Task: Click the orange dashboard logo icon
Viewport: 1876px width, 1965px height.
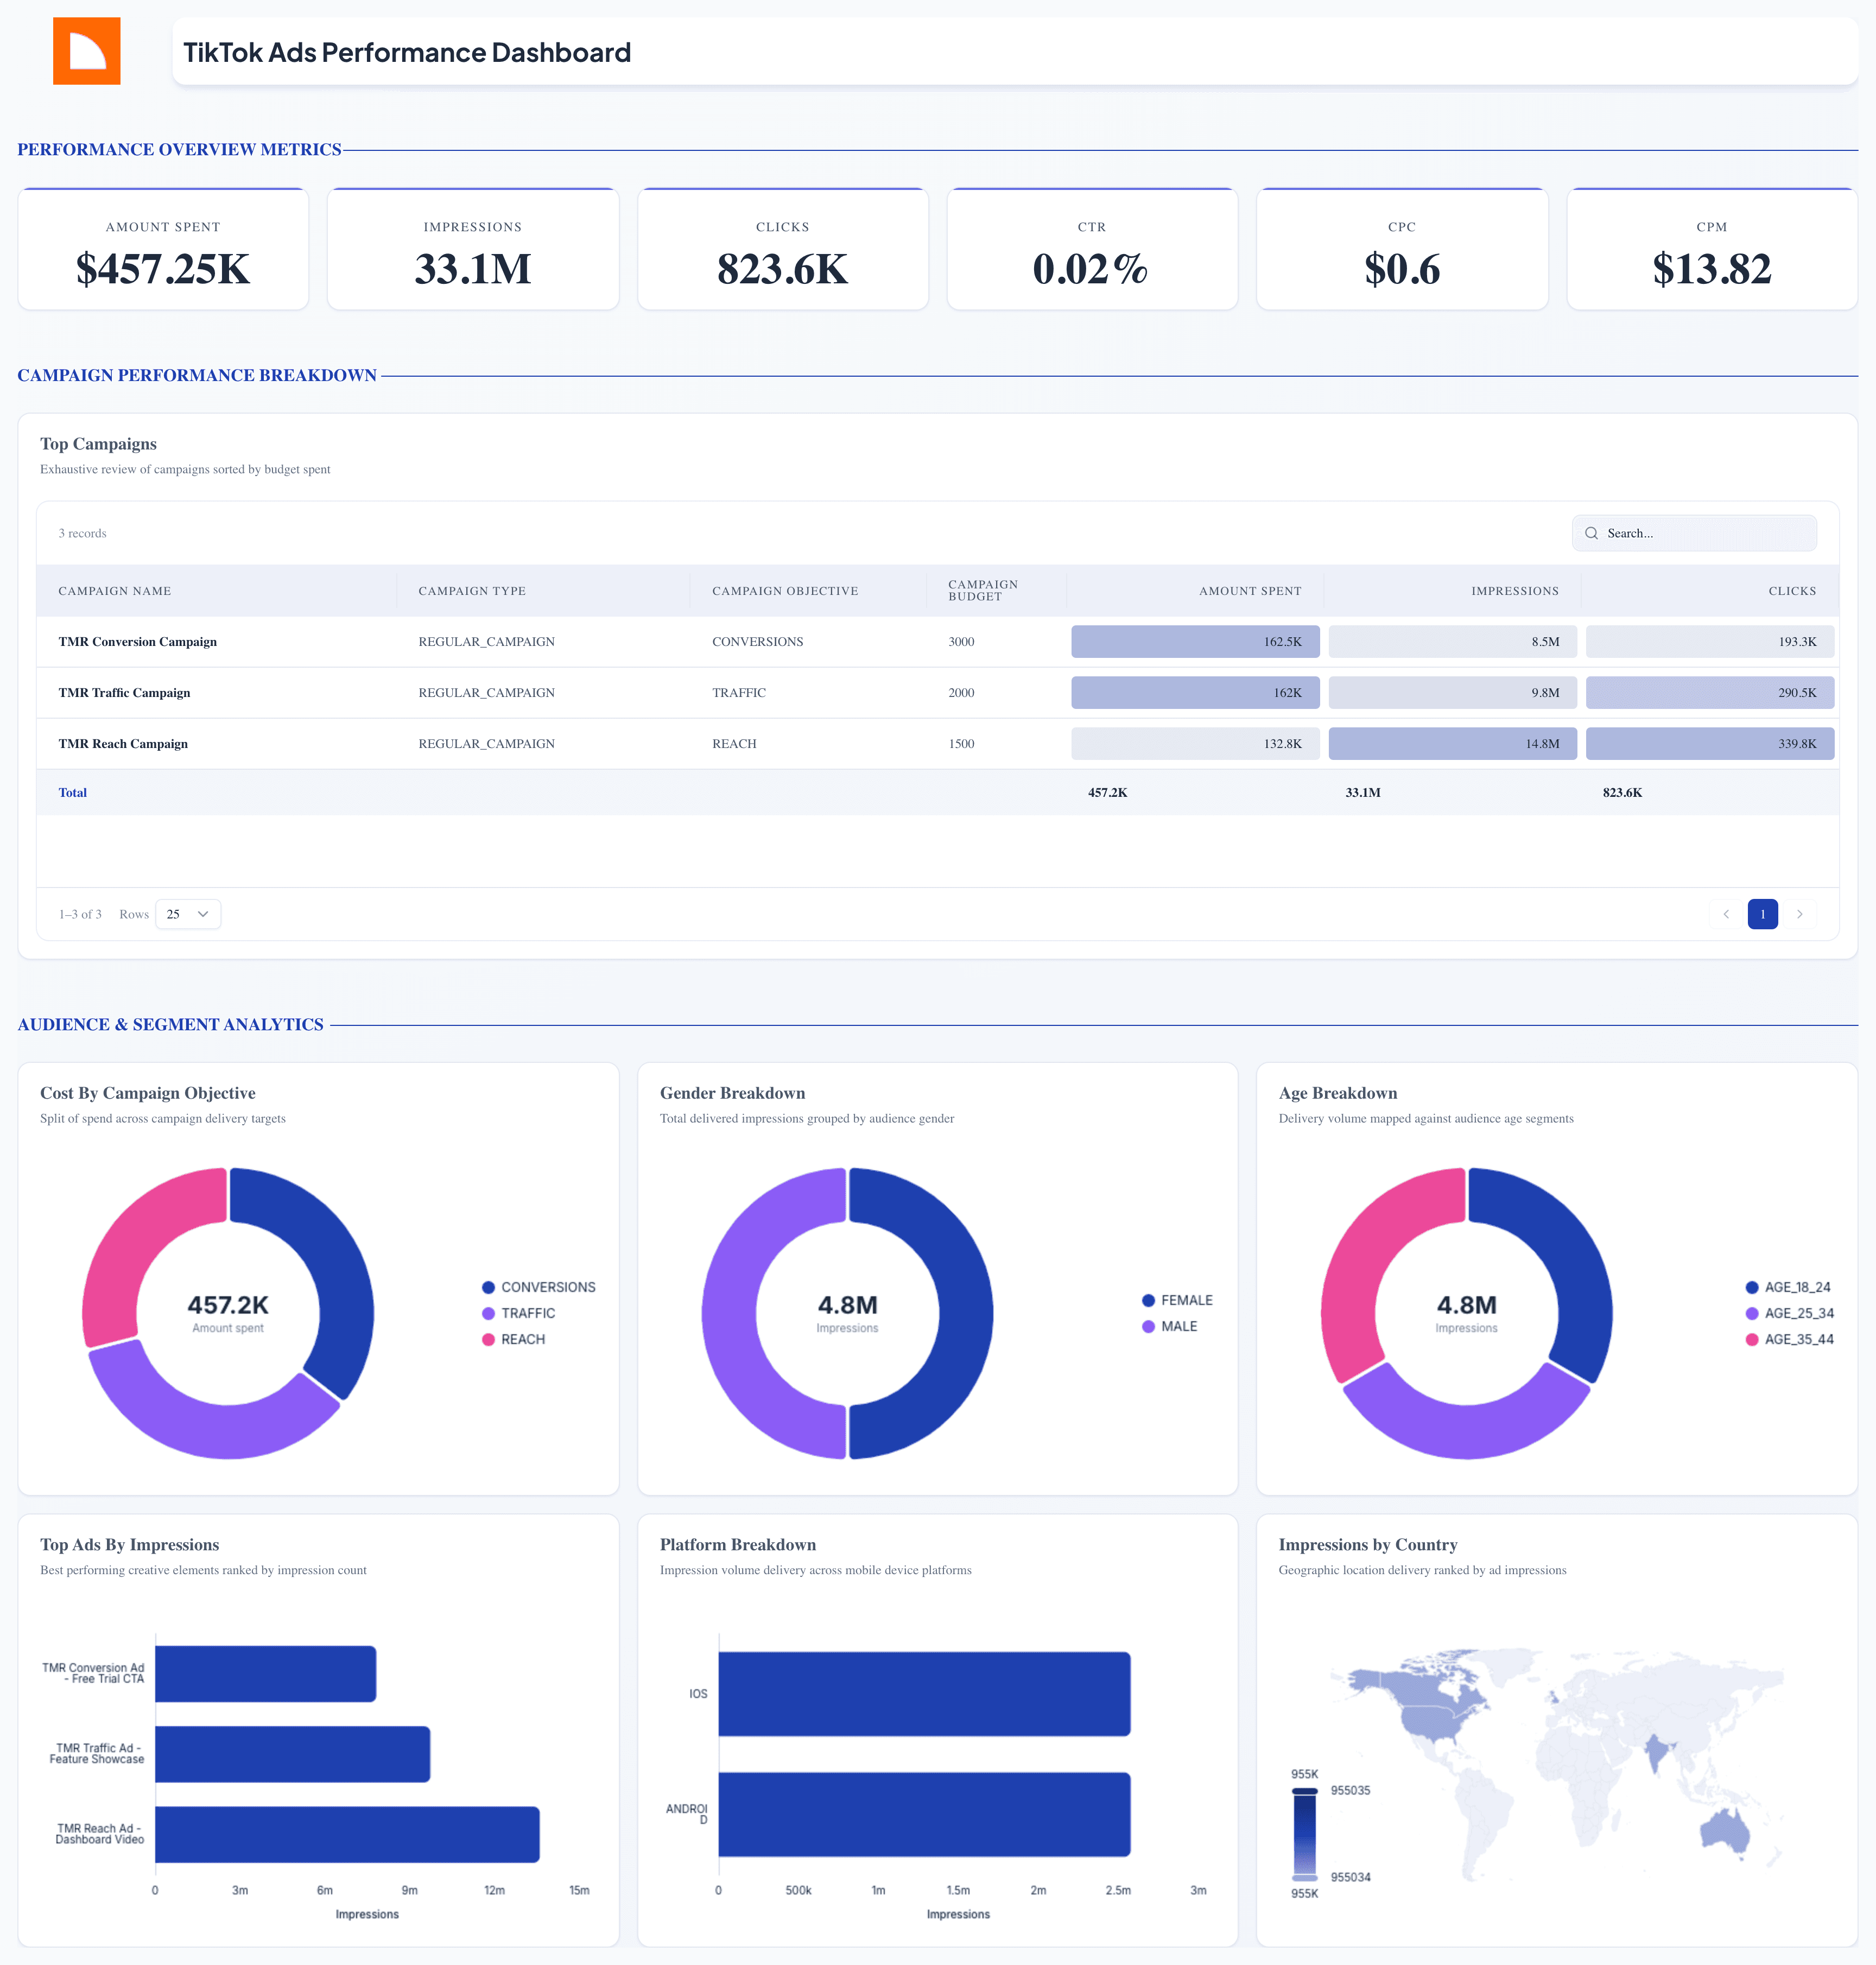Action: pos(87,51)
